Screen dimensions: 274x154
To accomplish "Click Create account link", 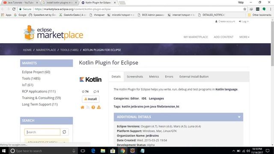I will (x=225, y=21).
